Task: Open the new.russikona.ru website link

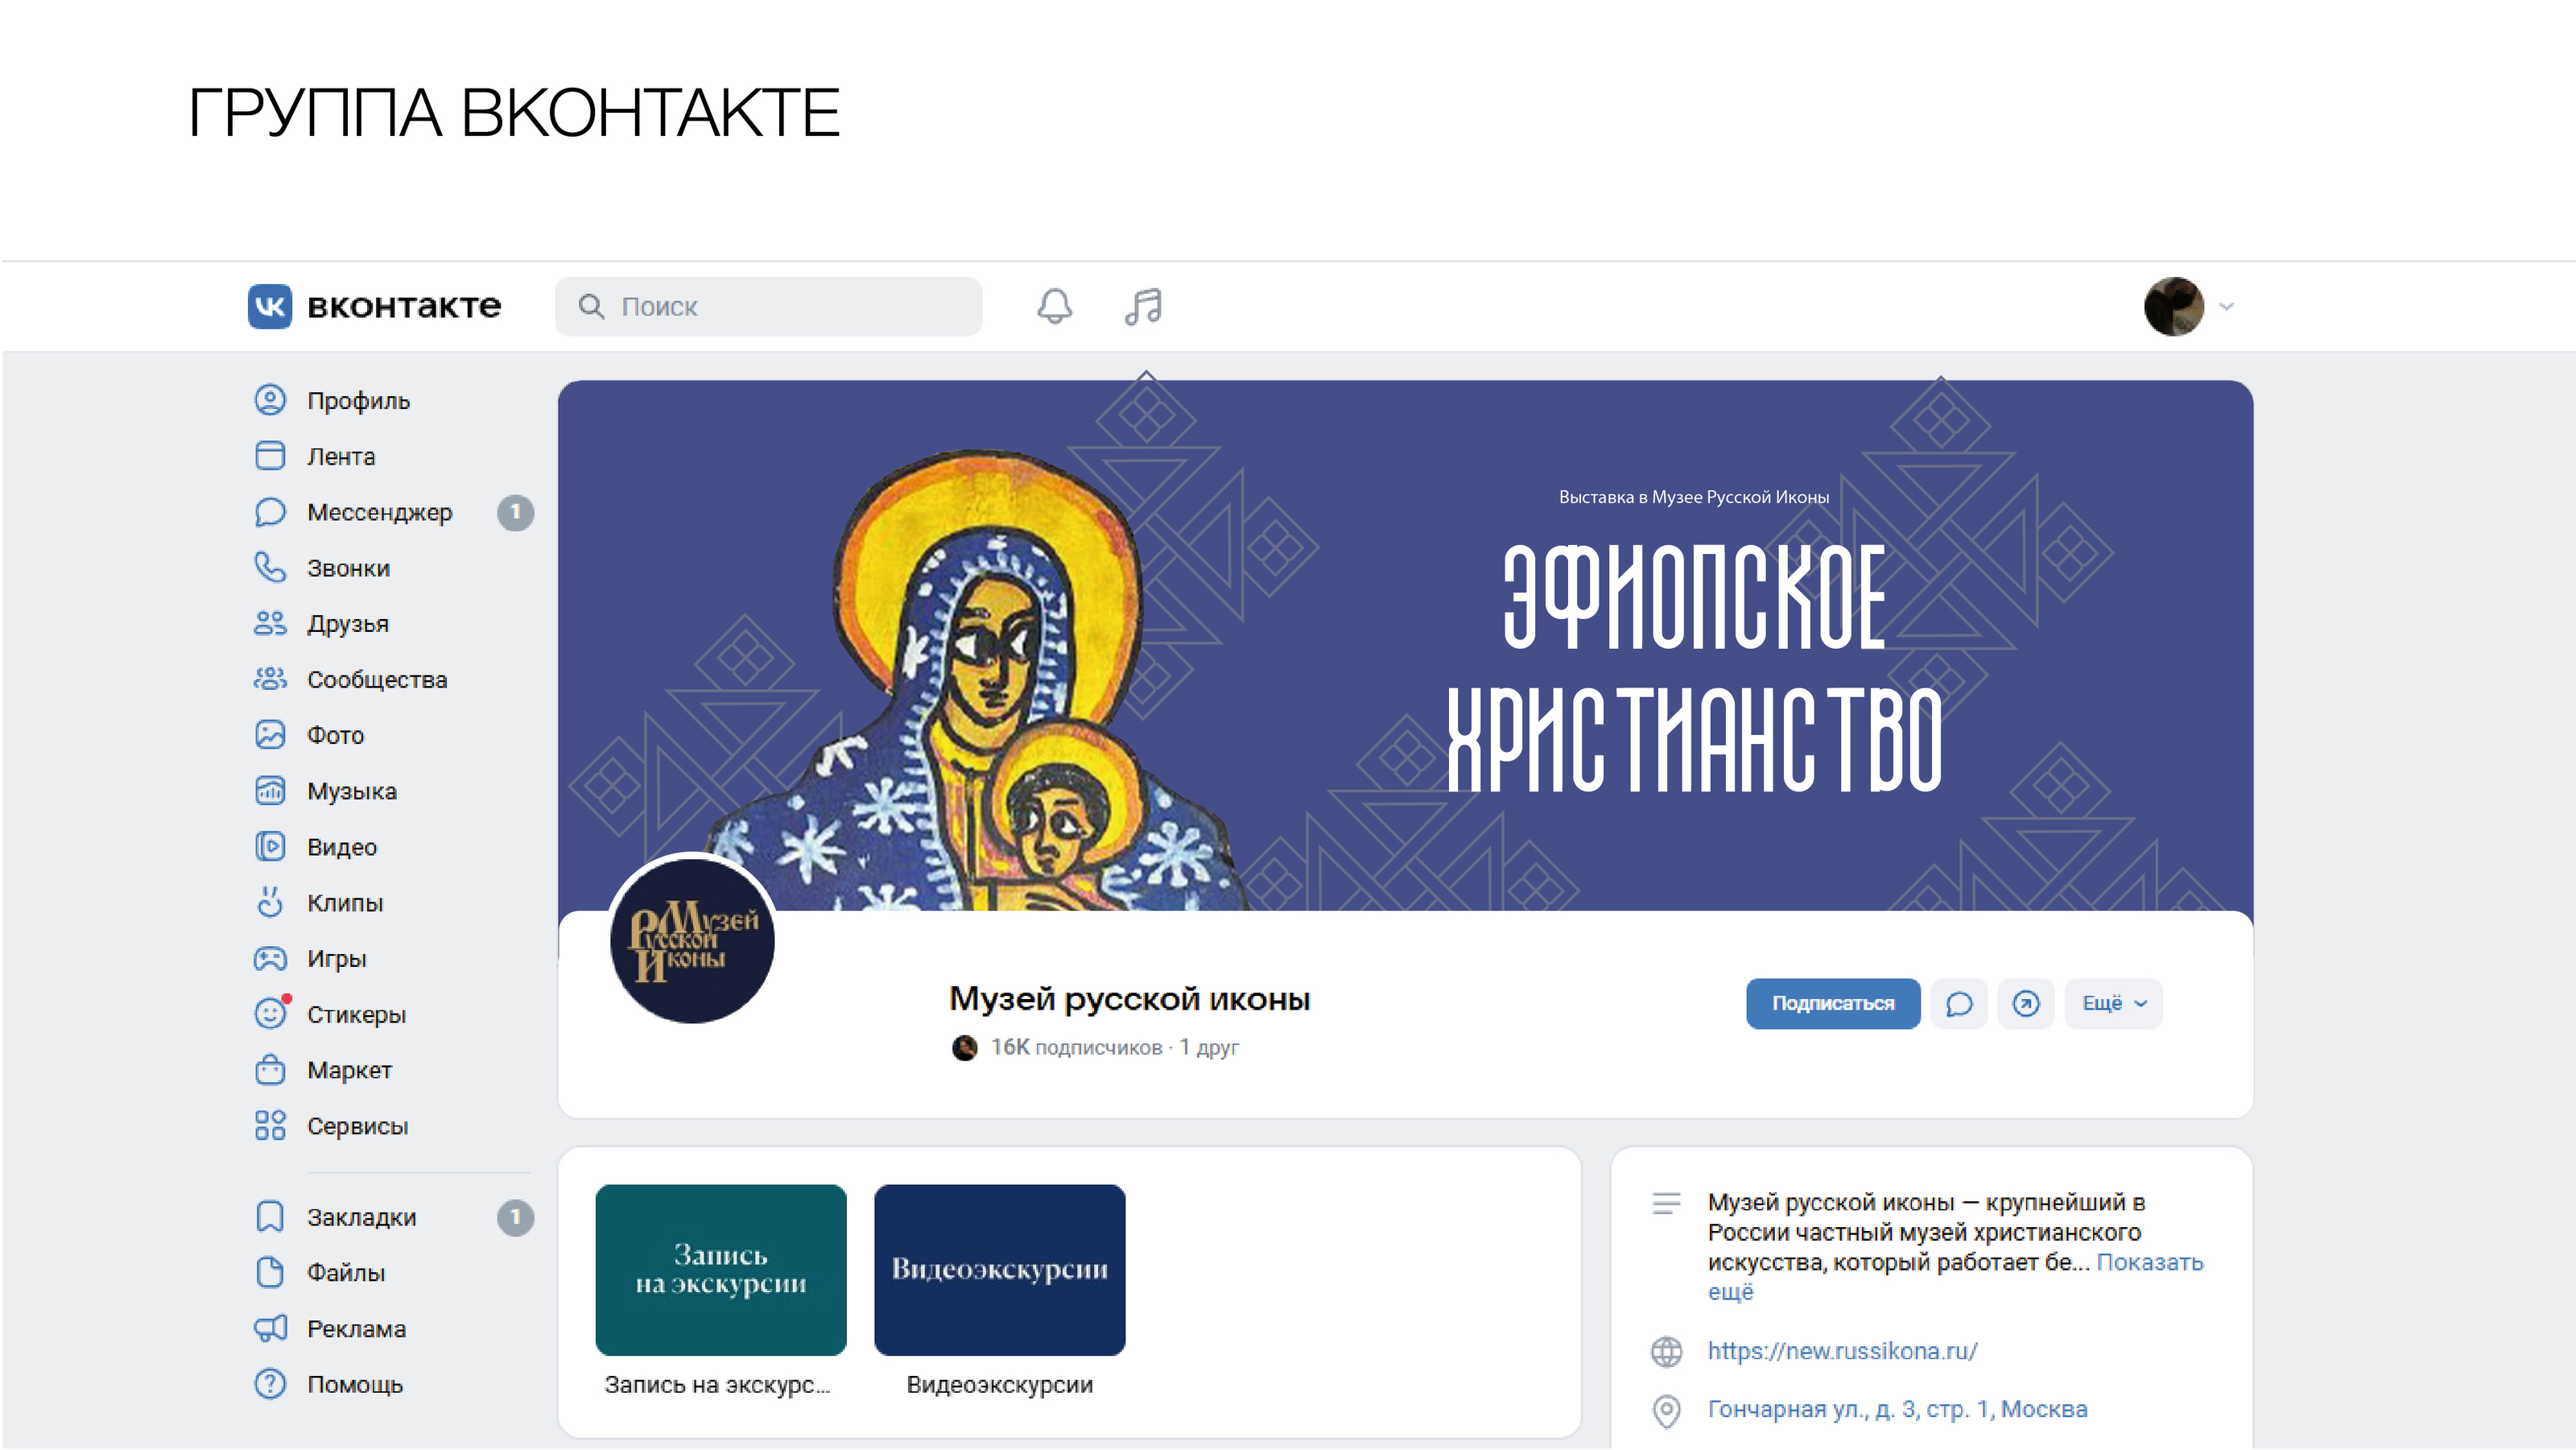Action: (1842, 1351)
